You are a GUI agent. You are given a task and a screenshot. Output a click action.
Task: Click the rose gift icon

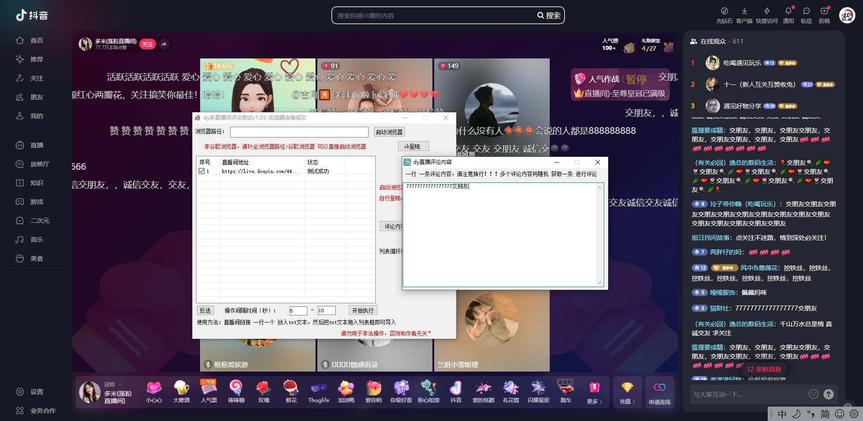click(263, 389)
